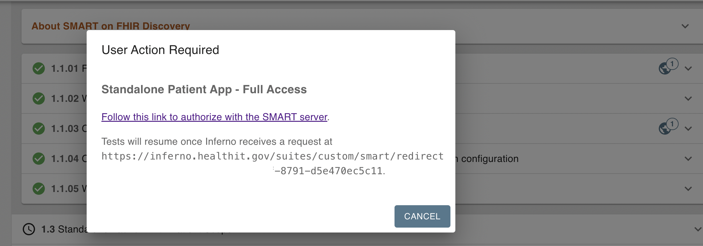Click the green checkmark for test 1.1.04

pos(38,159)
